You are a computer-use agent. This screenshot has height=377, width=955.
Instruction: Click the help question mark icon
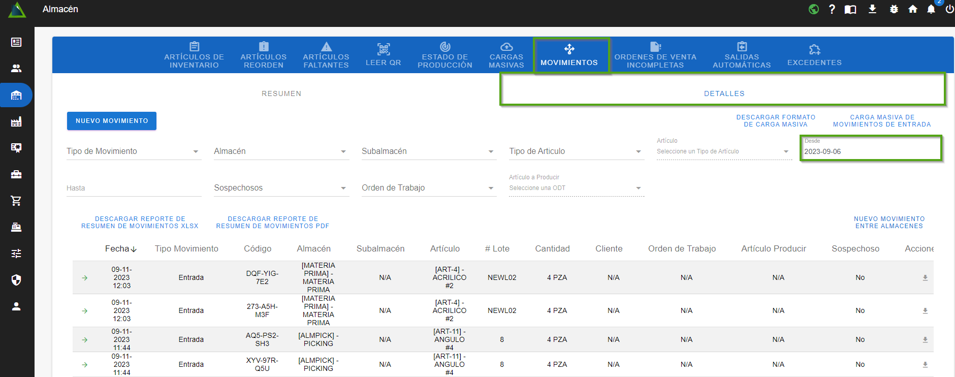(832, 9)
